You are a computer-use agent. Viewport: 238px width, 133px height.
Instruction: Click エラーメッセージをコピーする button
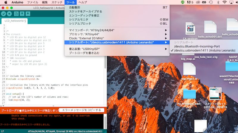click(x=82, y=110)
